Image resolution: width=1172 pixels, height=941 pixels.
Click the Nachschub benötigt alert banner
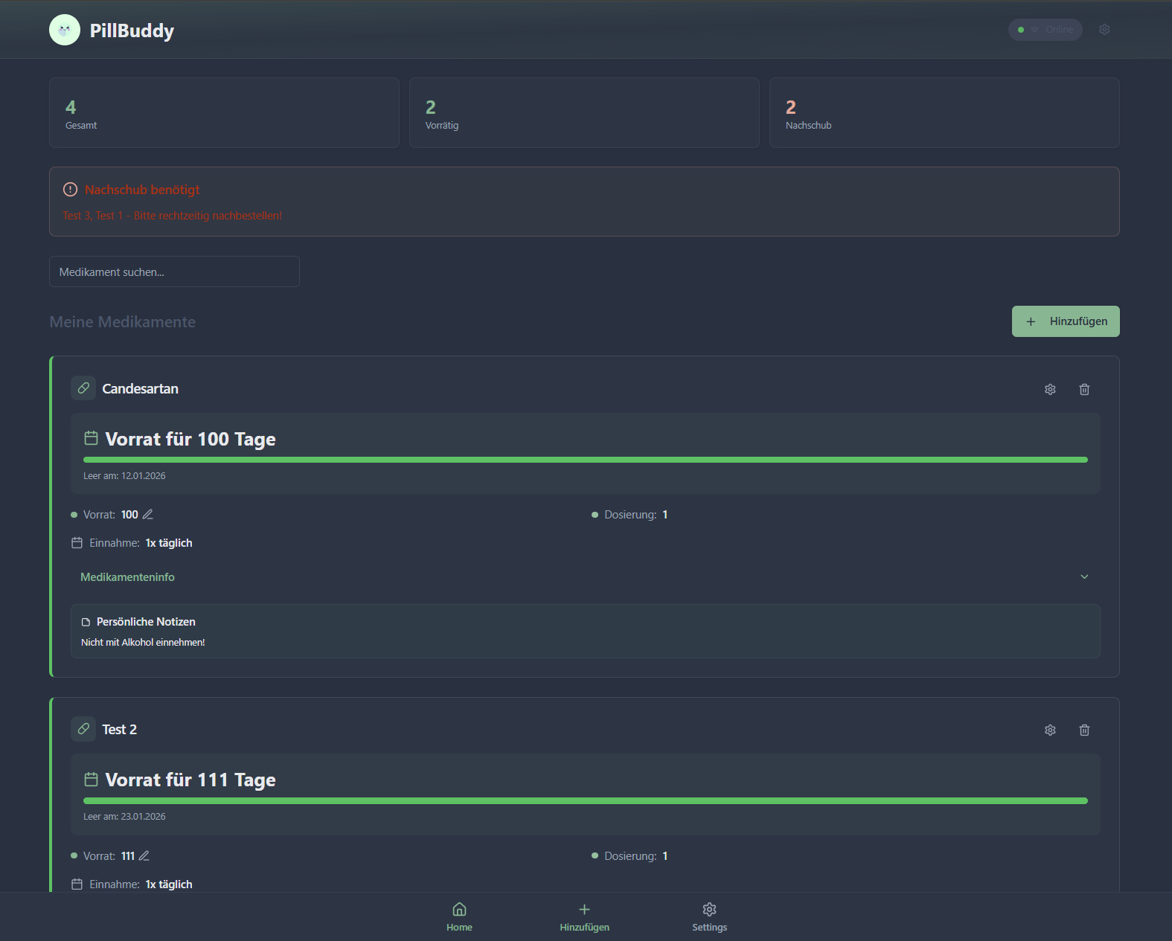pyautogui.click(x=584, y=202)
